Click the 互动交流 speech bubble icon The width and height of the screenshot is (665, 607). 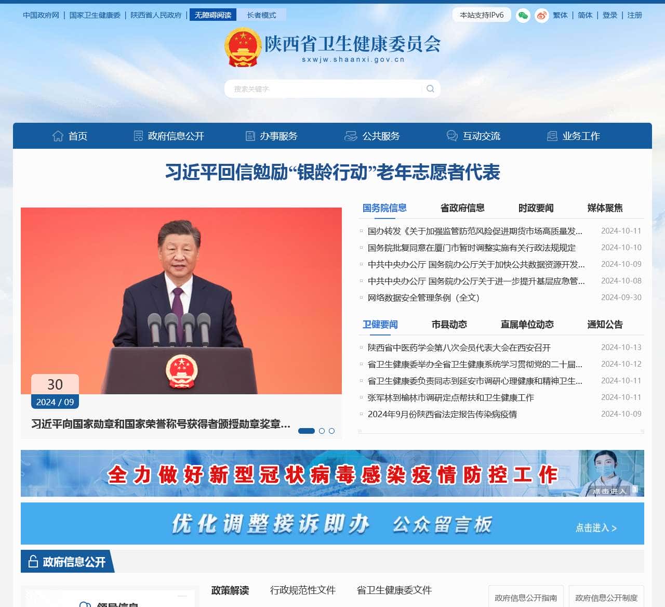click(x=451, y=136)
